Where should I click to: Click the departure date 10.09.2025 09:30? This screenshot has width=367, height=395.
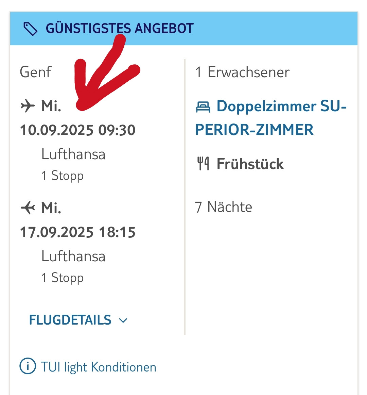pyautogui.click(x=78, y=130)
